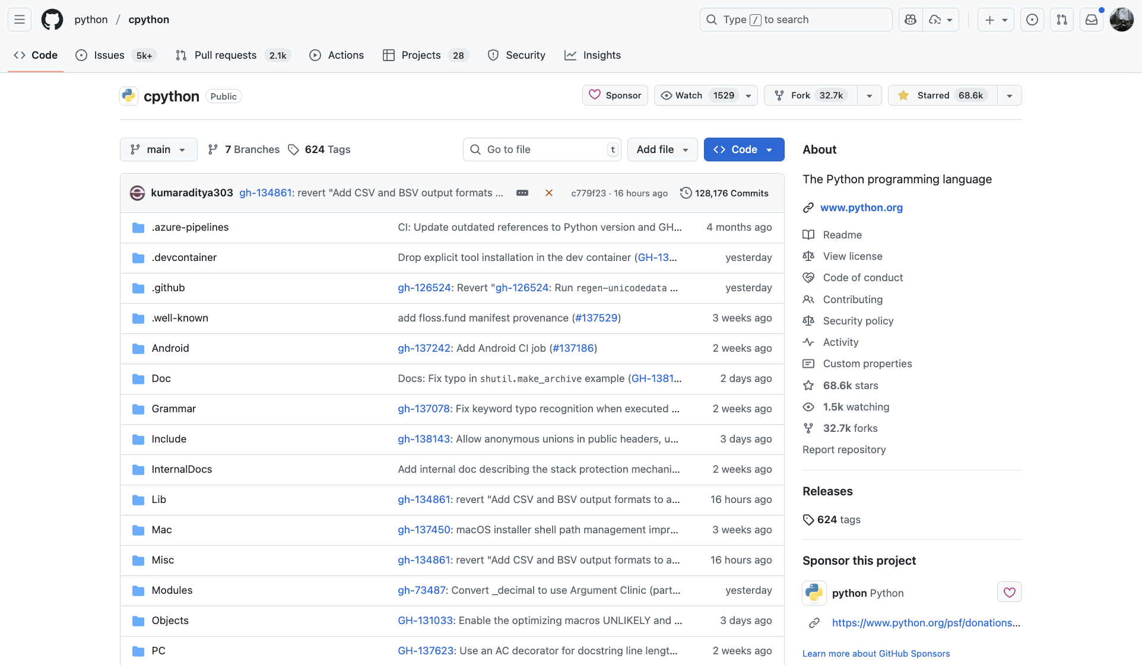Open pull requests icon in header
This screenshot has width=1142, height=665.
pos(1061,20)
